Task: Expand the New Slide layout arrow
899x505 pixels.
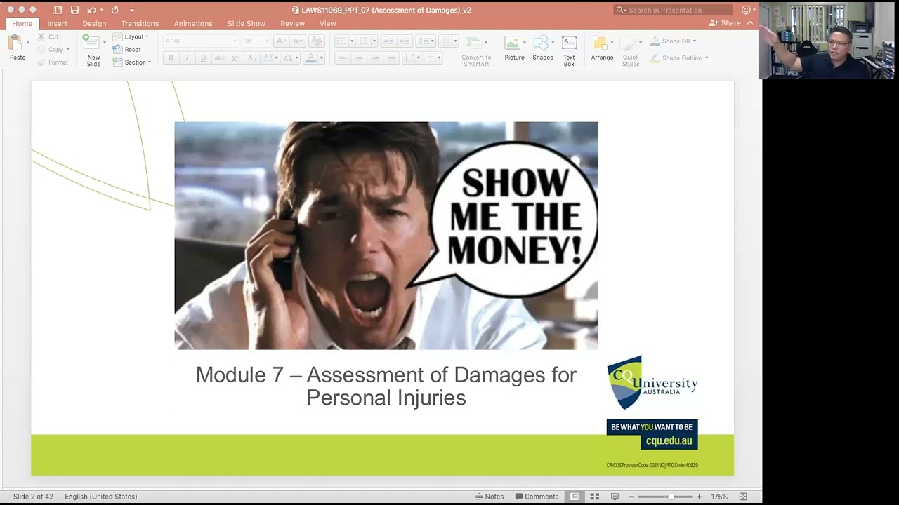Action: (x=104, y=43)
